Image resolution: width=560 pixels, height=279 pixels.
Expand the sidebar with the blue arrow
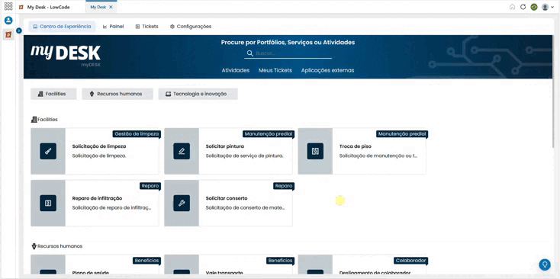click(x=19, y=30)
